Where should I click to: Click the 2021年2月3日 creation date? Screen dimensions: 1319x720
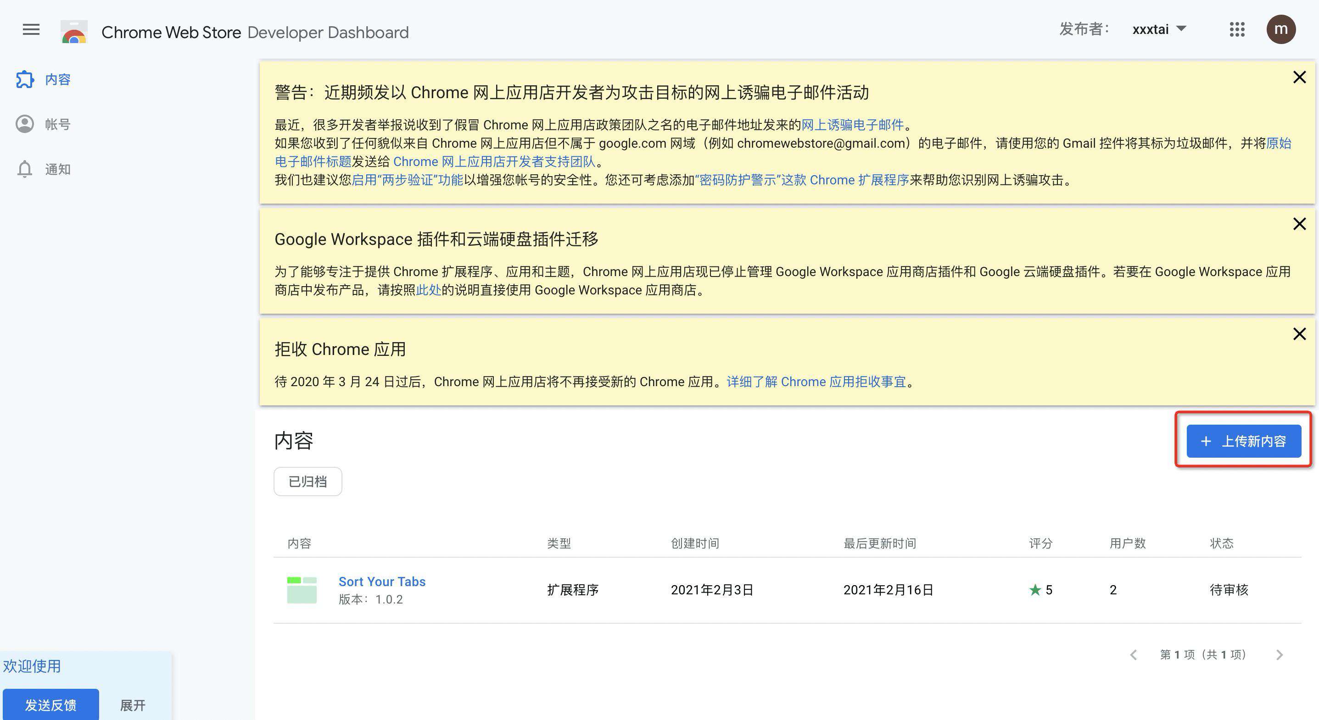click(x=712, y=590)
